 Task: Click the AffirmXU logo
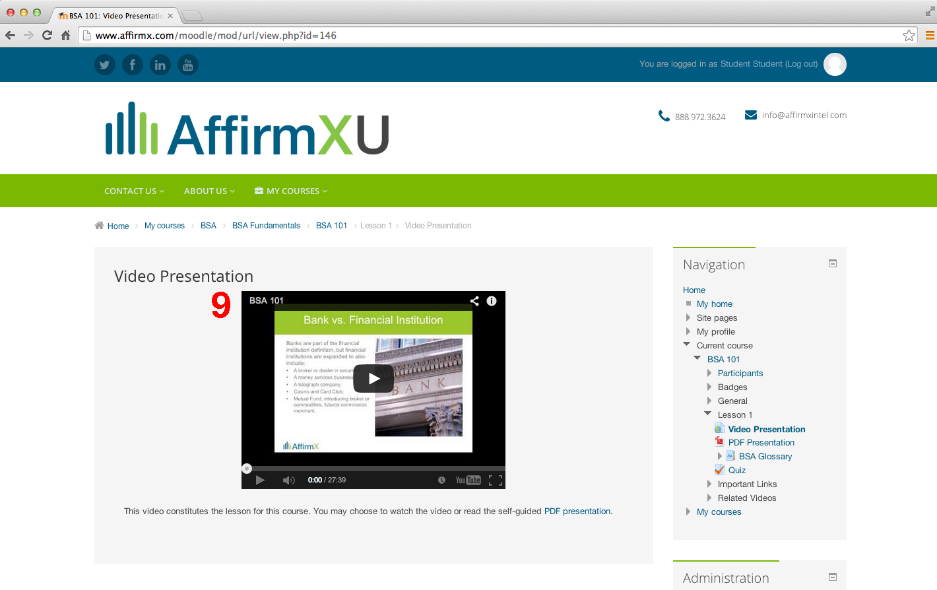pyautogui.click(x=247, y=129)
